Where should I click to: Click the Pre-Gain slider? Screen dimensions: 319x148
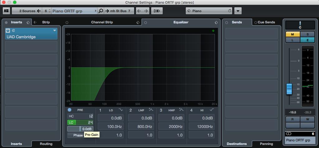coord(80,129)
